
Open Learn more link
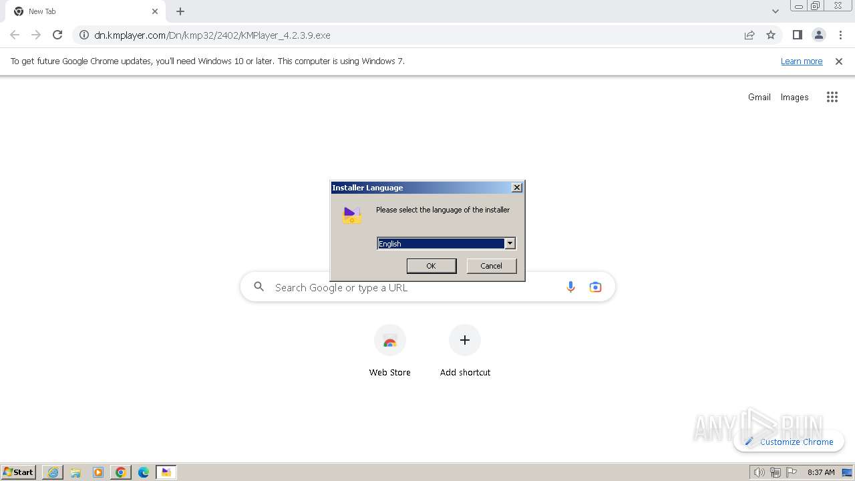pos(802,61)
